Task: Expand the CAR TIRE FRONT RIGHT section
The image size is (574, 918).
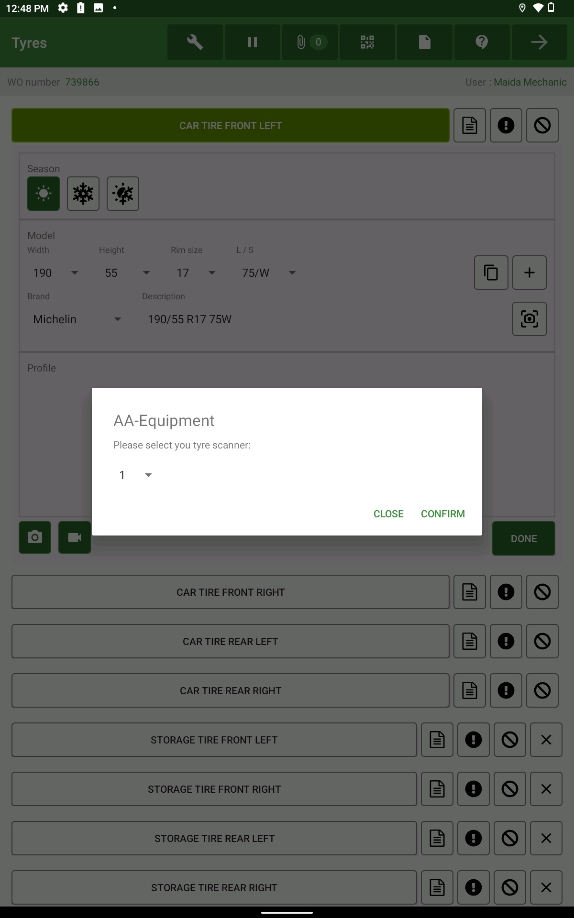Action: click(x=230, y=592)
